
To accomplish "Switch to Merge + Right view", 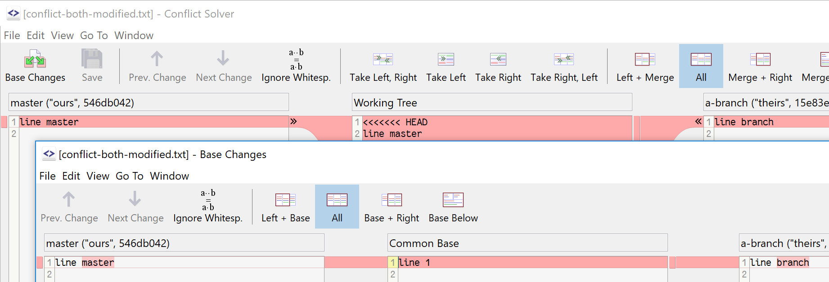I will point(760,59).
